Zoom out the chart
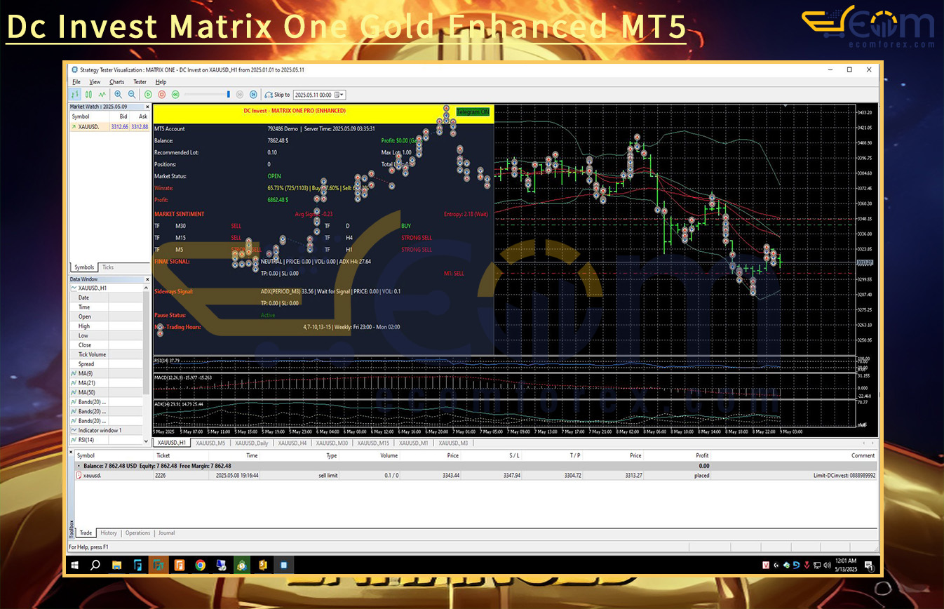 pyautogui.click(x=131, y=94)
